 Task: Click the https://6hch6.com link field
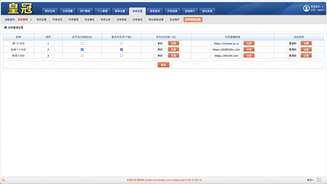point(226,56)
